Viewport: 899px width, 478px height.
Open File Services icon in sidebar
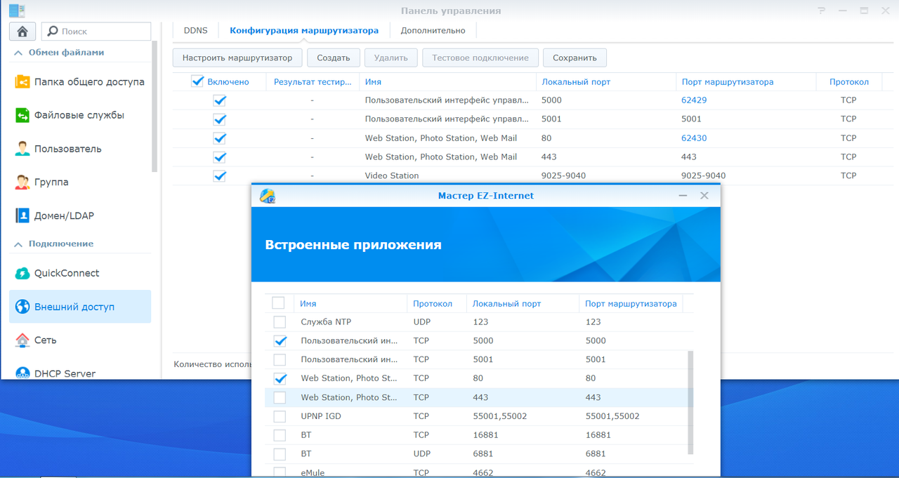[x=22, y=115]
